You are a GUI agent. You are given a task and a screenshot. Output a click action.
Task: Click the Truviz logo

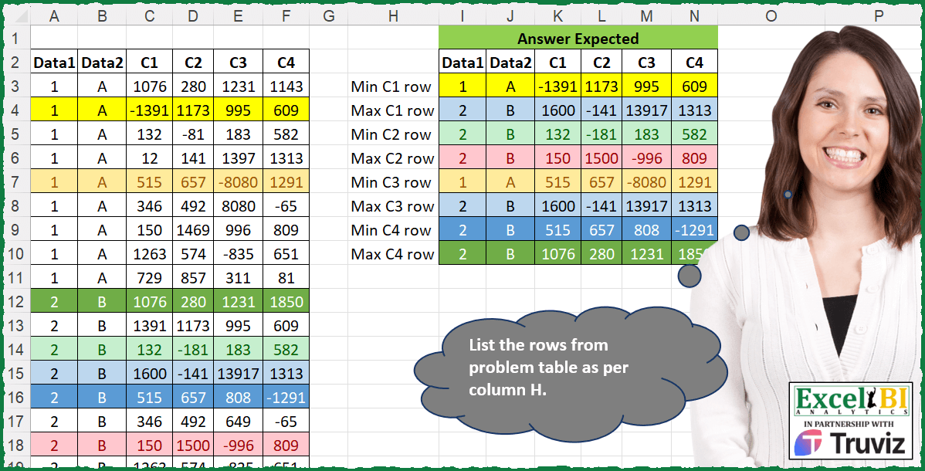click(850, 442)
